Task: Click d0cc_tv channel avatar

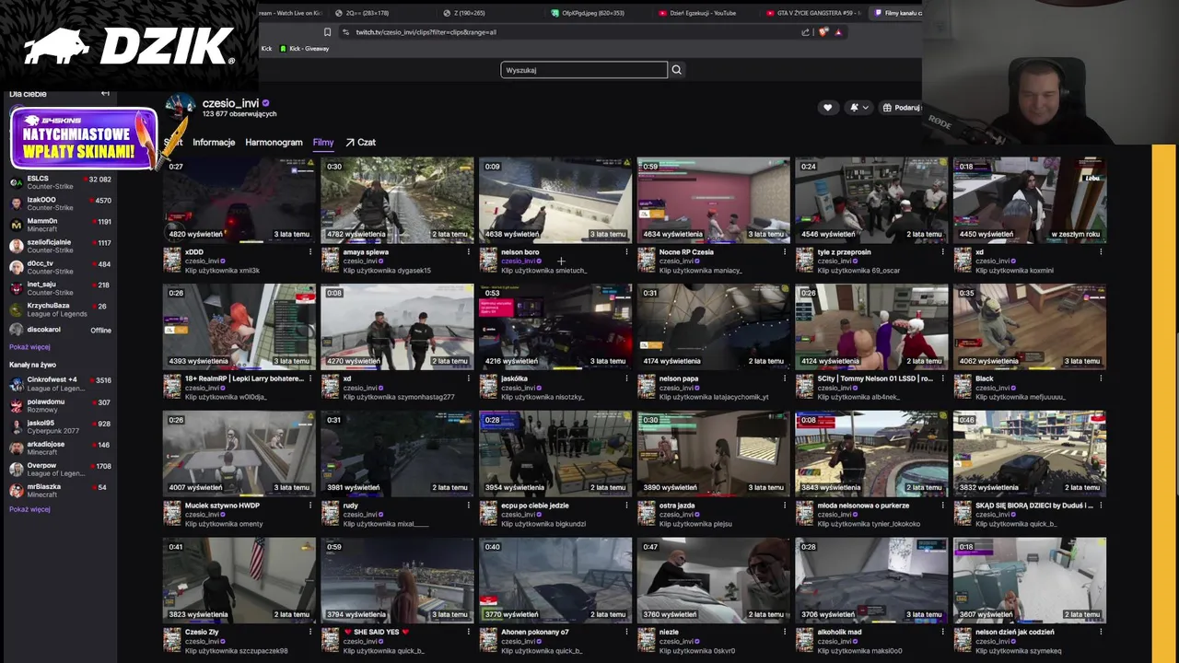Action: tap(16, 267)
